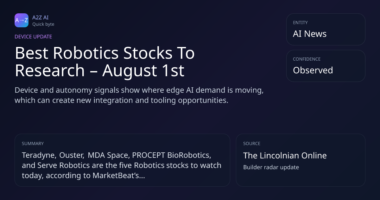Open the Best Robotics Stocks headline

(x=104, y=62)
